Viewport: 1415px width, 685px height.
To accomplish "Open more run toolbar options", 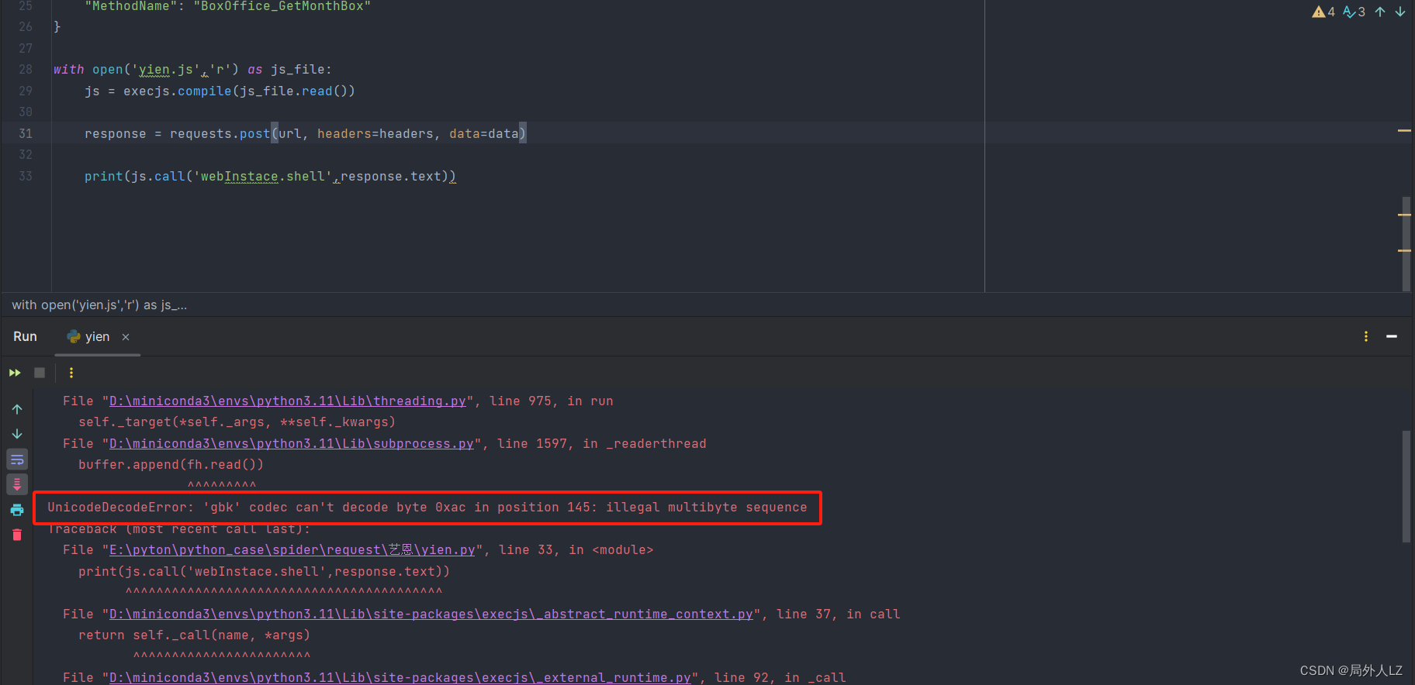I will (71, 373).
